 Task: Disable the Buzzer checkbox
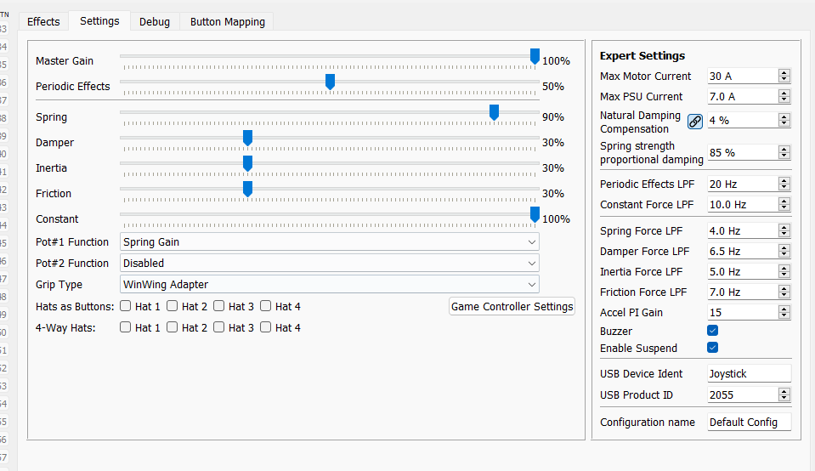[713, 331]
